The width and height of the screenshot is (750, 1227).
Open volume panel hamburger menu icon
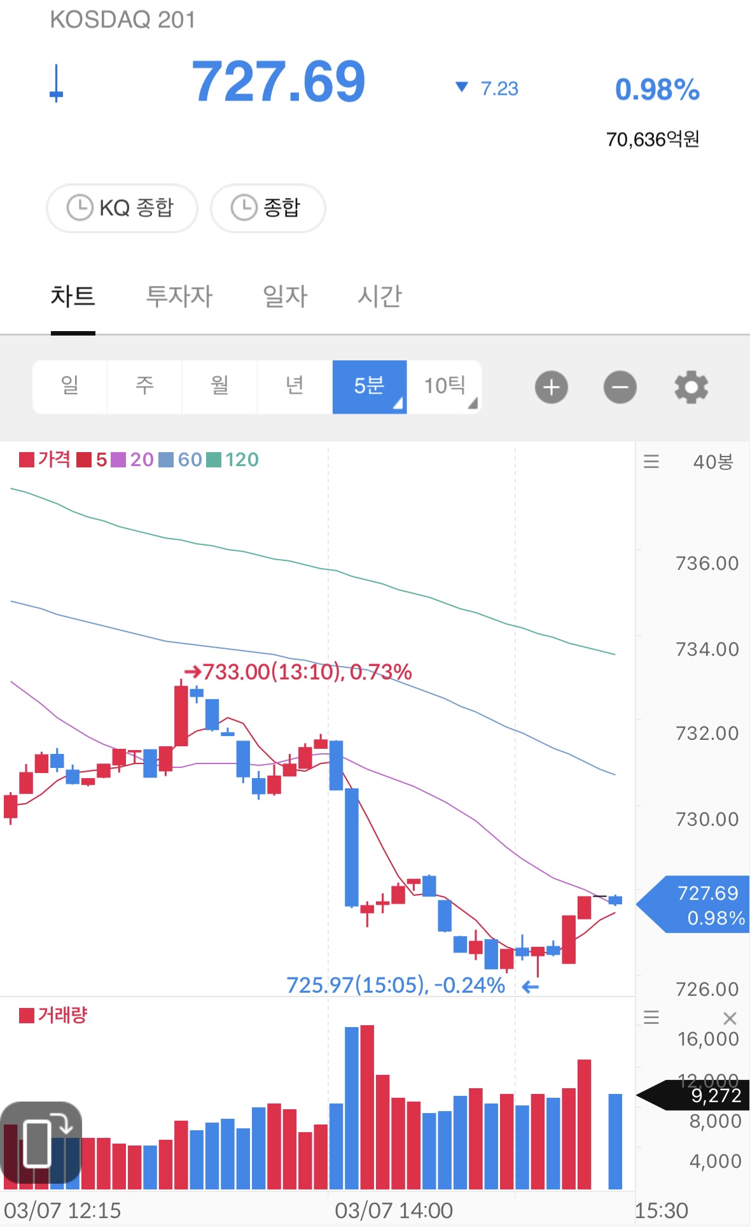[x=651, y=1017]
